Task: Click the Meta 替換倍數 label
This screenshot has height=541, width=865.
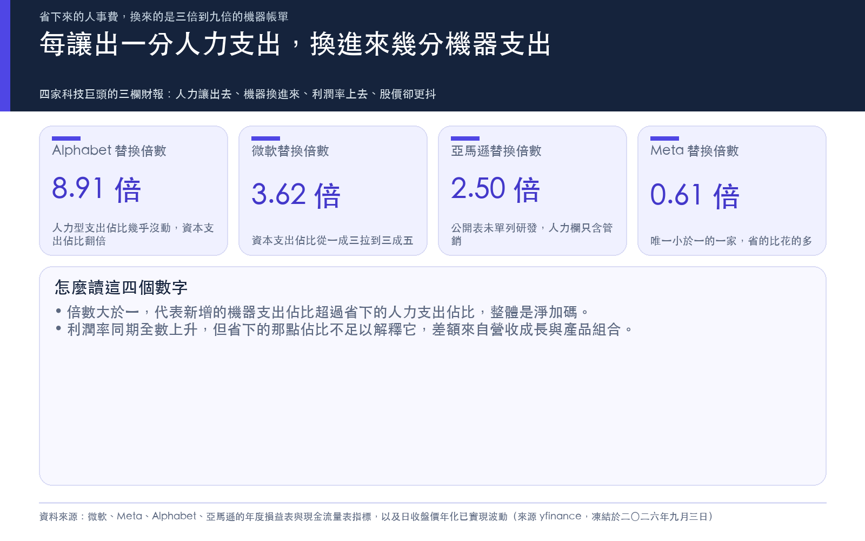Action: pyautogui.click(x=695, y=150)
